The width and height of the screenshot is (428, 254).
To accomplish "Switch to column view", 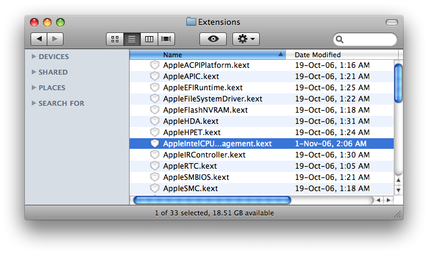I will tap(149, 39).
